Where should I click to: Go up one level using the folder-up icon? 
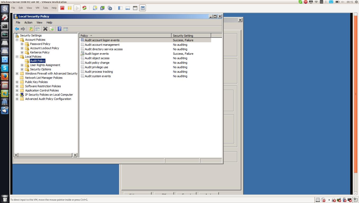tap(31, 29)
